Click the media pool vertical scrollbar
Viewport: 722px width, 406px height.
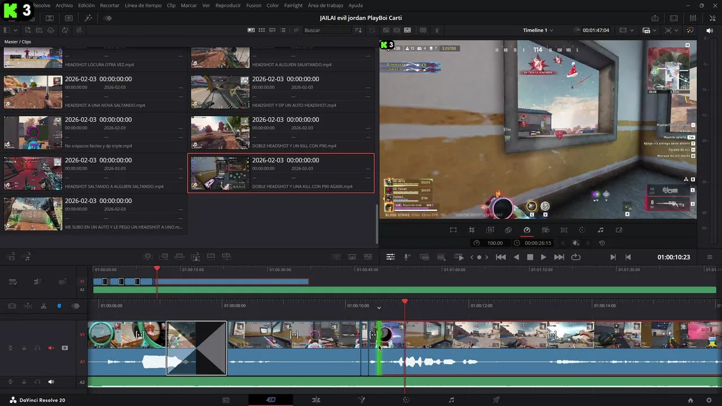click(377, 223)
